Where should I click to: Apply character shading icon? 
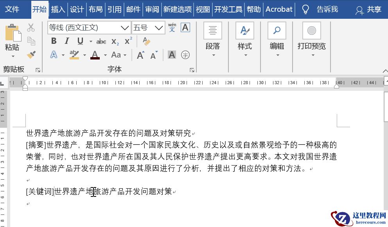[x=172, y=55]
